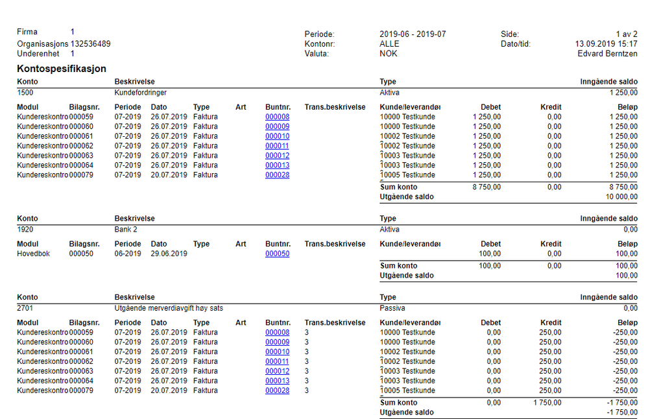This screenshot has width=648, height=419.
Task: Select the Utgående merverdiavgift høy sats description
Action: [169, 308]
